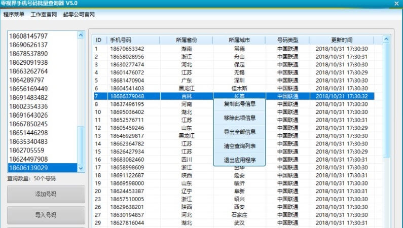403x228 pixels.
Task: Click table number 18669598000
Action: 127,183
